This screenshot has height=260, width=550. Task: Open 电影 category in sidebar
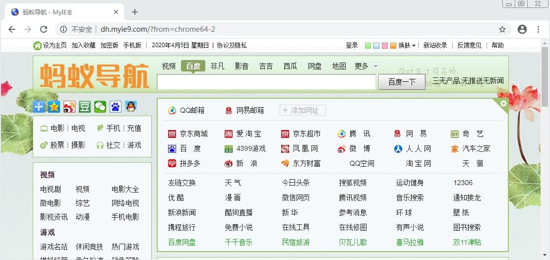pyautogui.click(x=57, y=129)
